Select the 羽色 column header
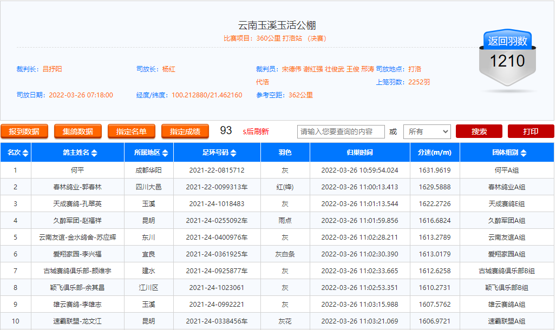 pos(285,153)
